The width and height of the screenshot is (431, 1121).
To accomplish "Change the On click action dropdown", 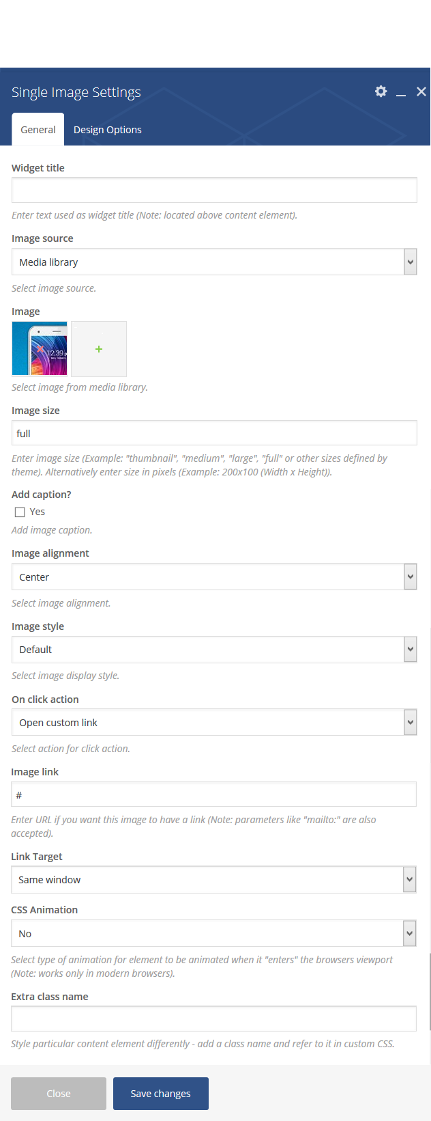I will pos(214,722).
